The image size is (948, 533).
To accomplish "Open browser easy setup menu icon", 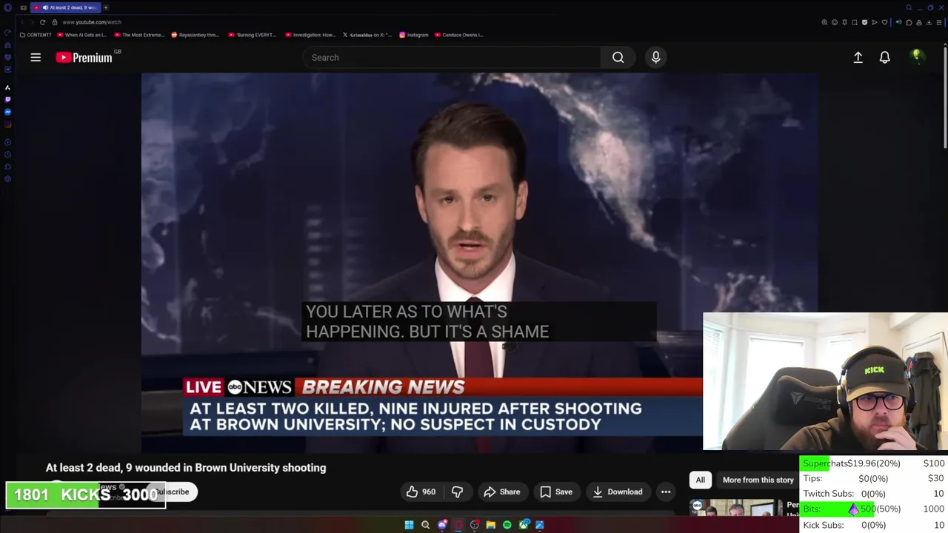I will tap(939, 22).
